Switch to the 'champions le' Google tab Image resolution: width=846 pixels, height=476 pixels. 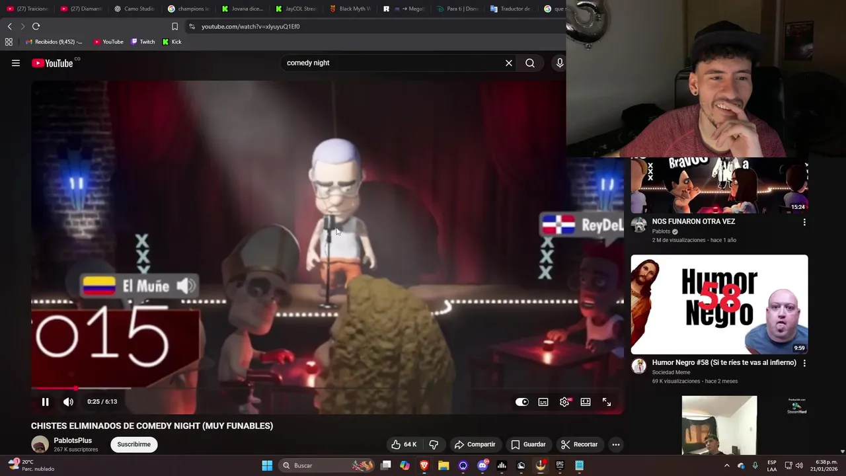tap(190, 9)
